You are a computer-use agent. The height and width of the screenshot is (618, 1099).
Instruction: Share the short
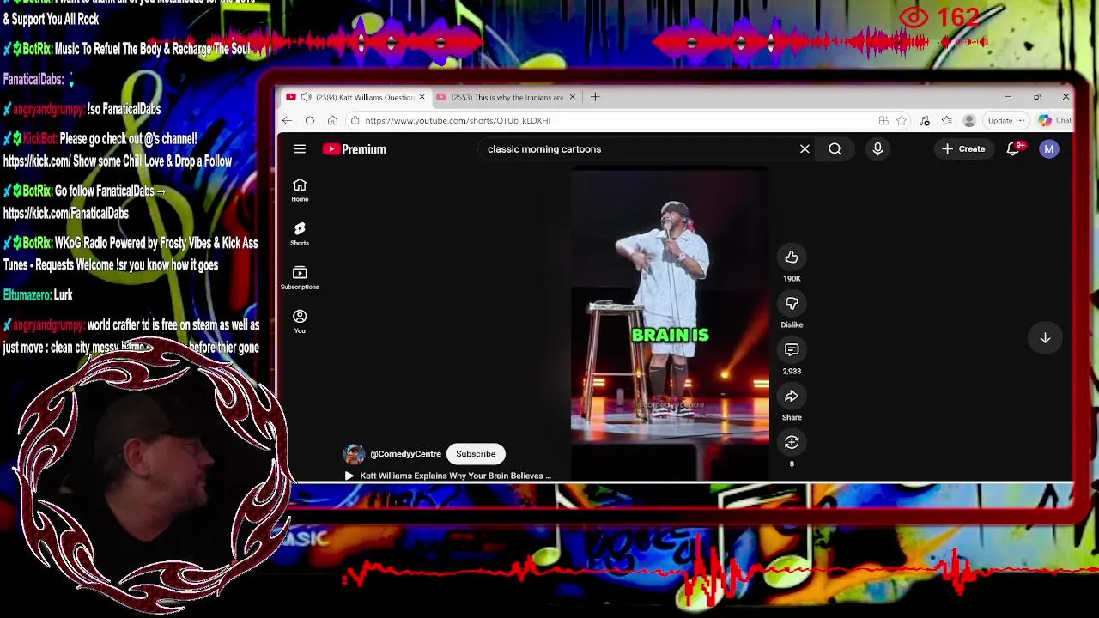tap(792, 396)
